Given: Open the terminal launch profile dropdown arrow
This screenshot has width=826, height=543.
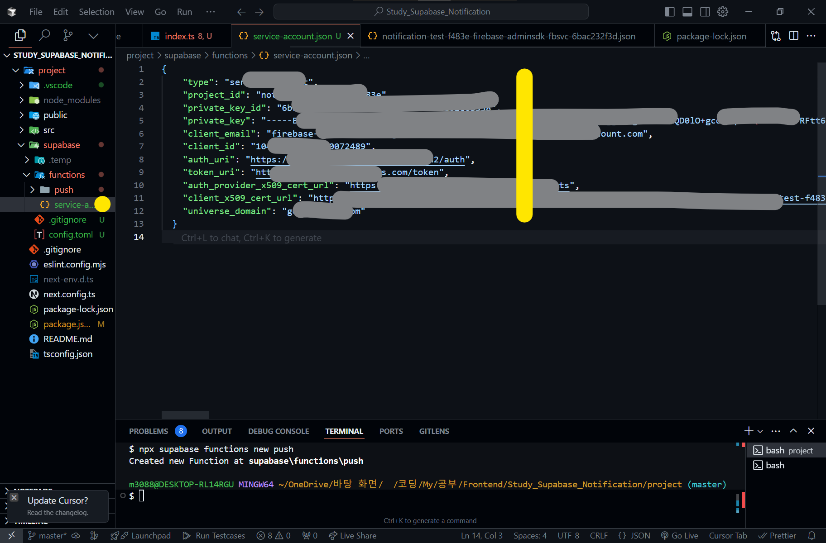Looking at the screenshot, I should click(x=760, y=431).
